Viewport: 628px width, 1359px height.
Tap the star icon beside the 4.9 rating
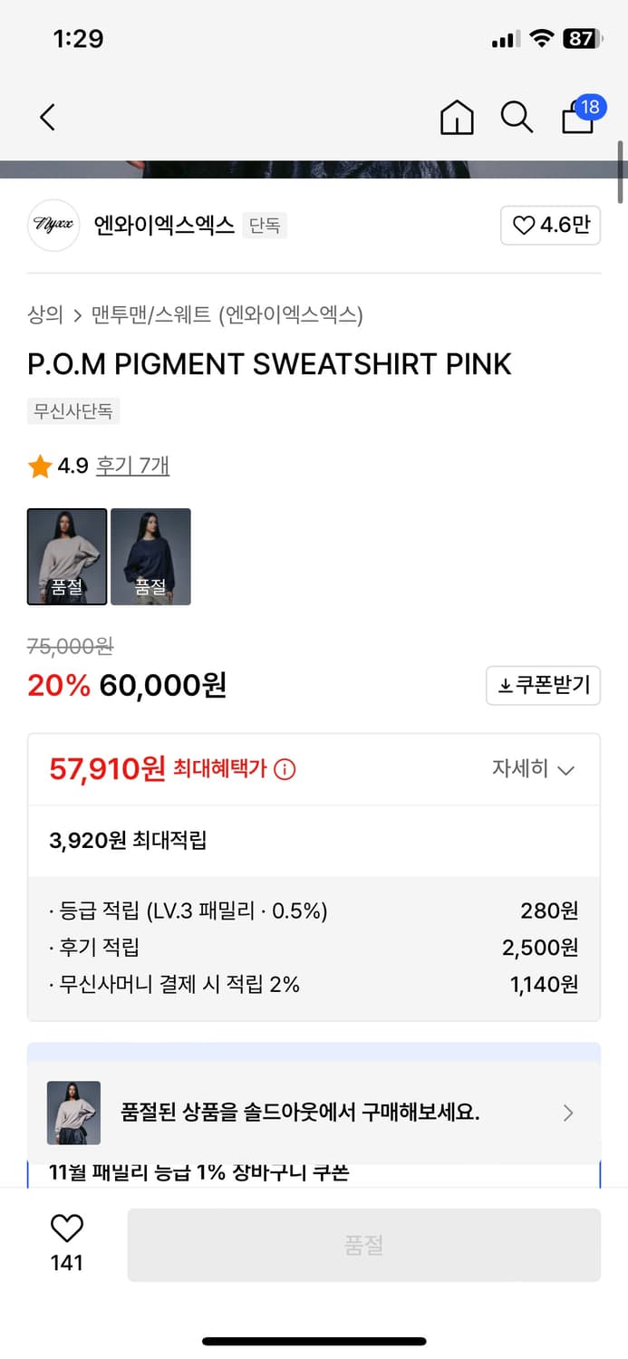pyautogui.click(x=39, y=466)
